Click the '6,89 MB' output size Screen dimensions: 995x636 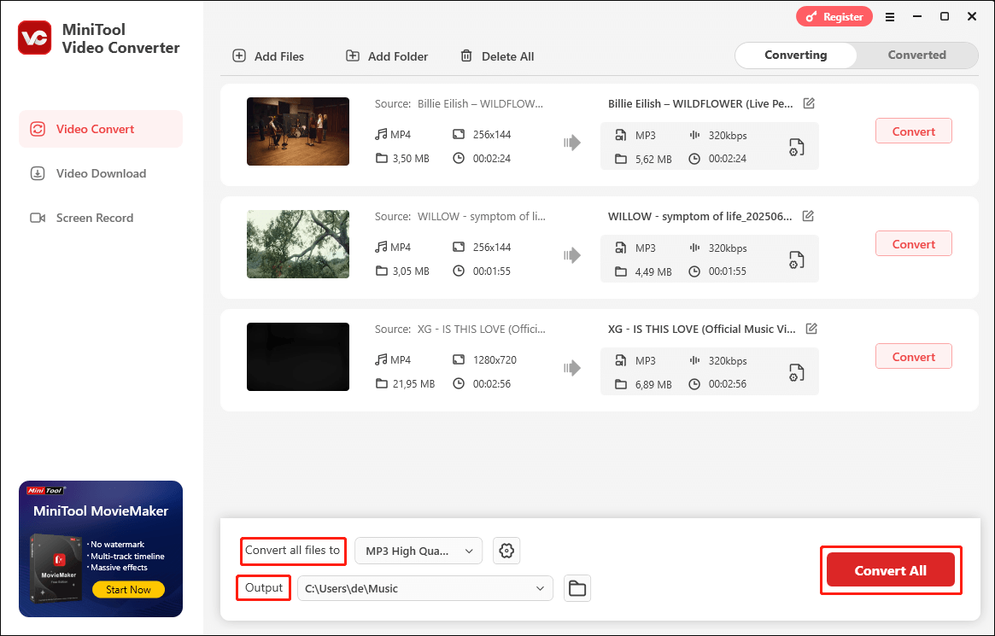(653, 384)
